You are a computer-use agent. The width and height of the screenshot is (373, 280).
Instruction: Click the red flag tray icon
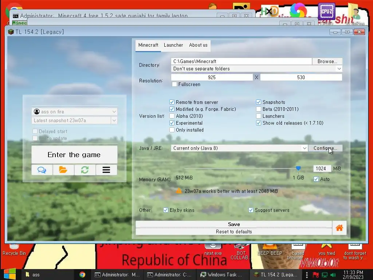316,275
